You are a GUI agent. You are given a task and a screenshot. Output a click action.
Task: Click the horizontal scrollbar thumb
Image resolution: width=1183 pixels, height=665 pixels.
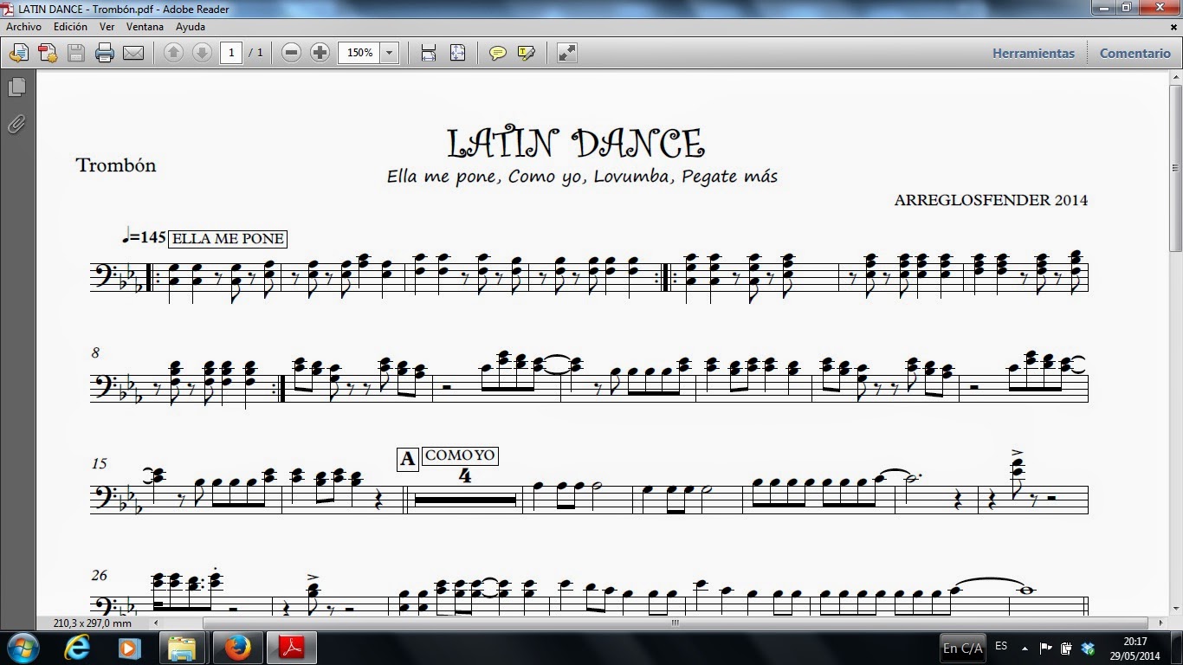tap(676, 623)
